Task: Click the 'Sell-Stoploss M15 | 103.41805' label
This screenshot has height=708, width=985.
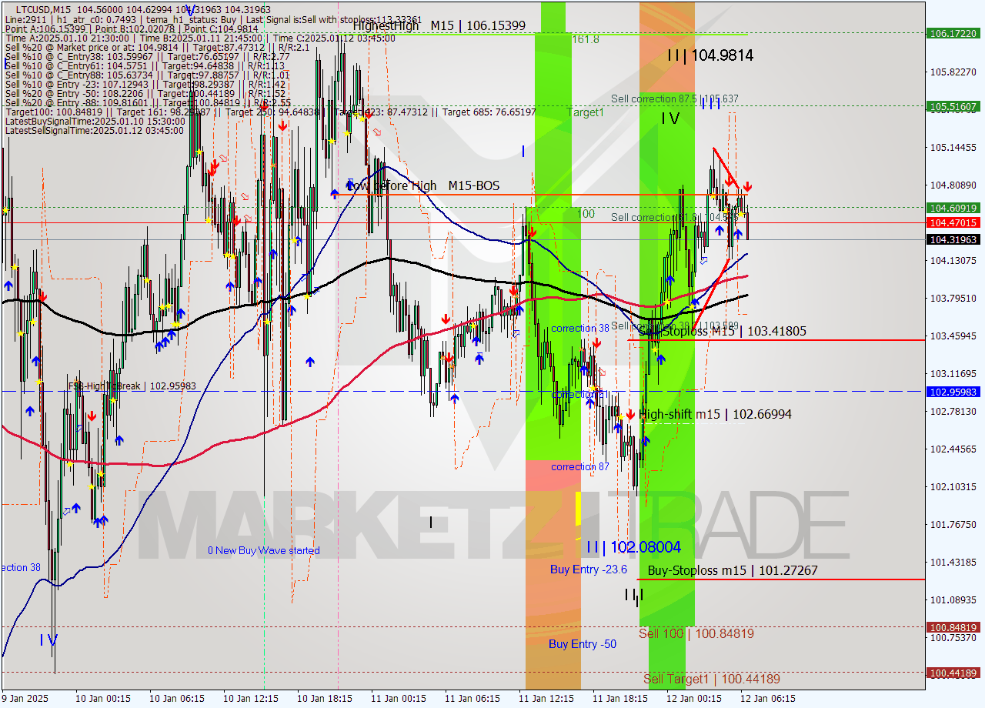Action: 722,331
